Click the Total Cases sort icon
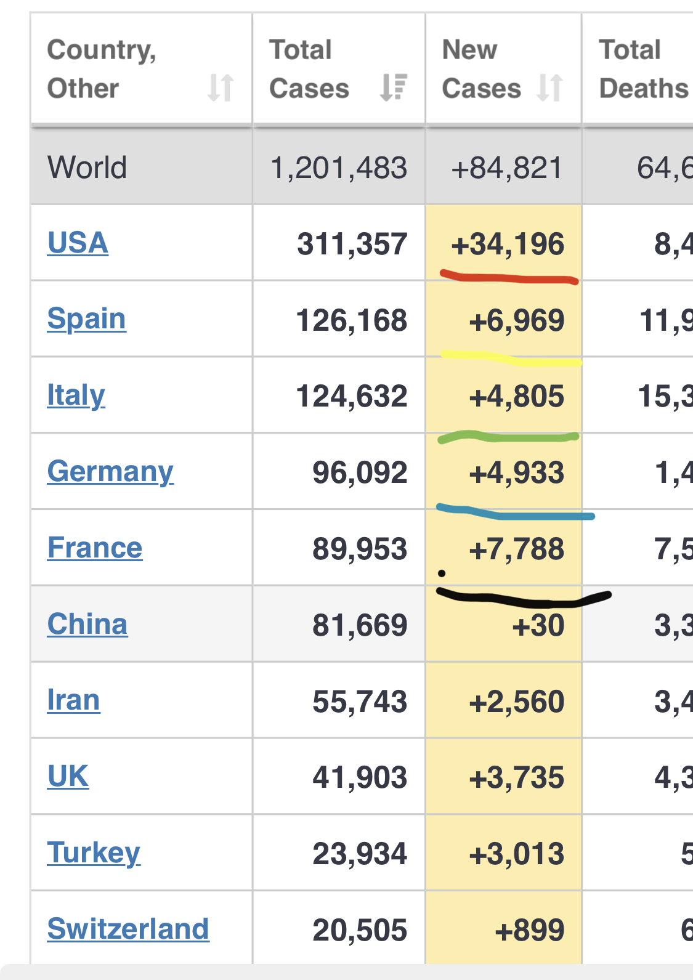 click(394, 87)
